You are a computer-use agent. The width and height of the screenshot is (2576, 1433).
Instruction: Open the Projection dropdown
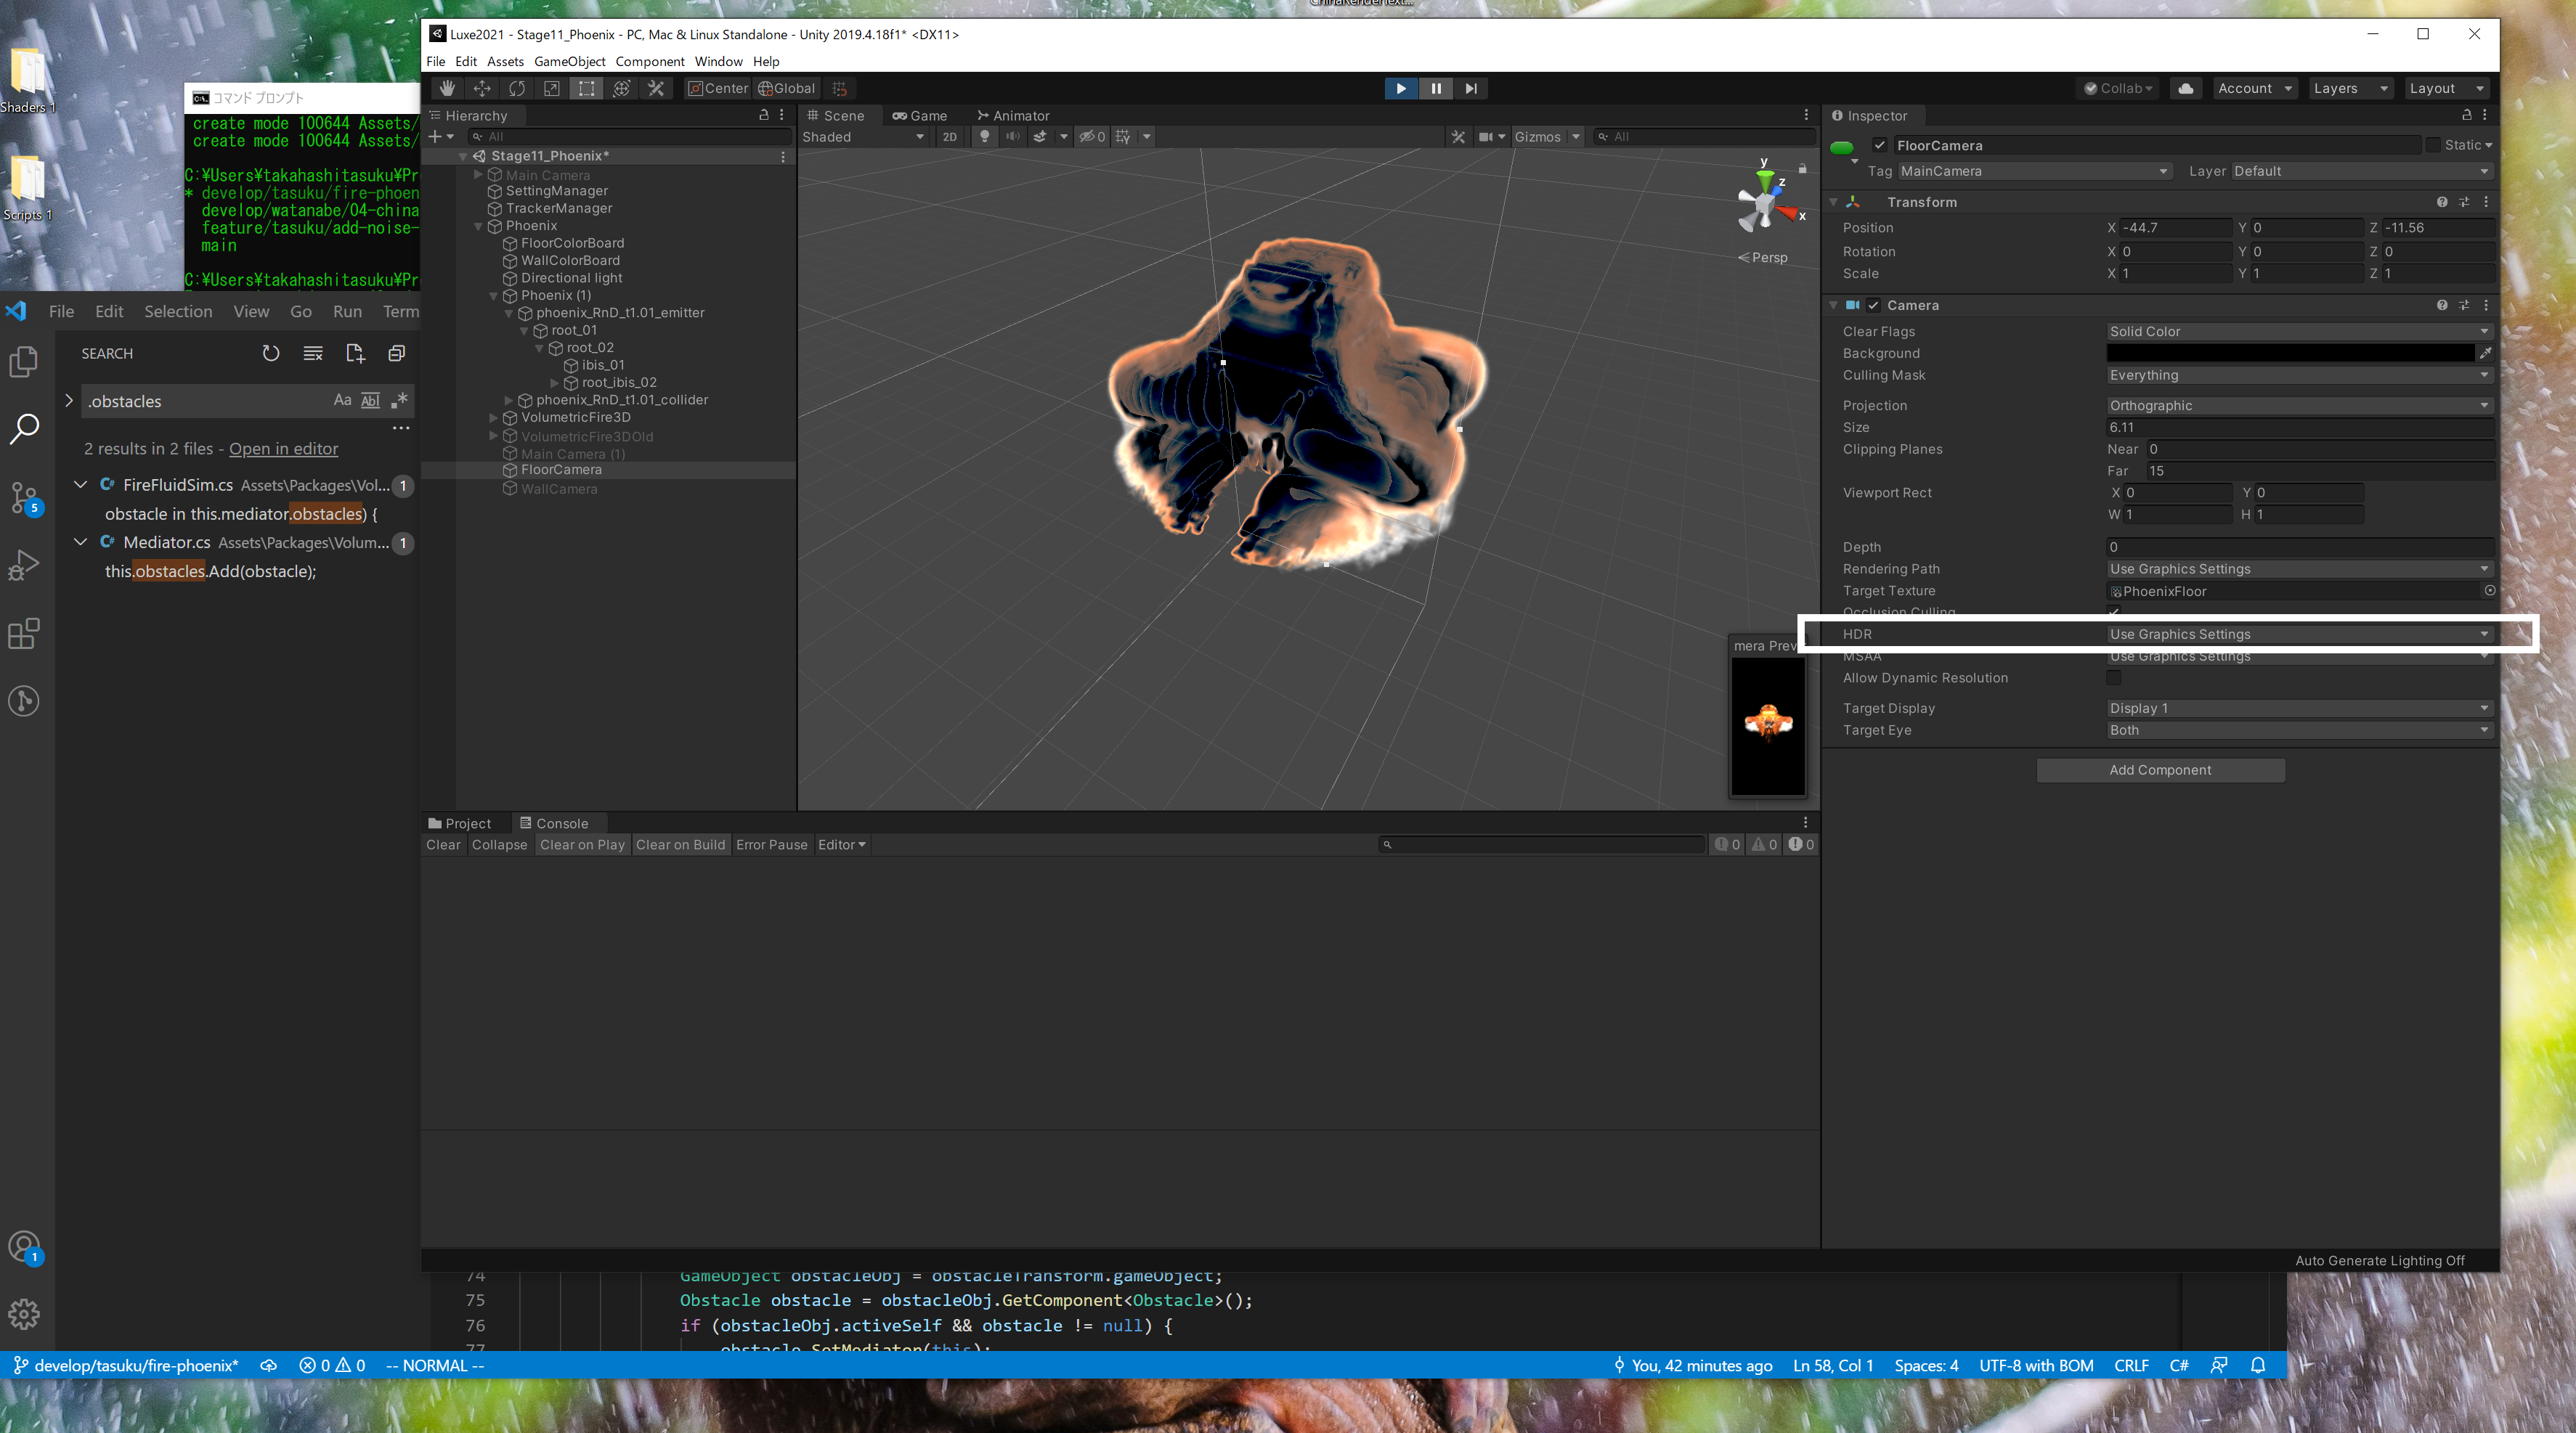coord(2297,405)
